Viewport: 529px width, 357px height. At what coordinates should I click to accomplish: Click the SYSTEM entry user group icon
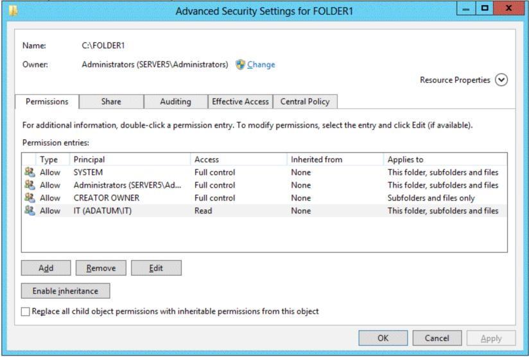coord(30,172)
